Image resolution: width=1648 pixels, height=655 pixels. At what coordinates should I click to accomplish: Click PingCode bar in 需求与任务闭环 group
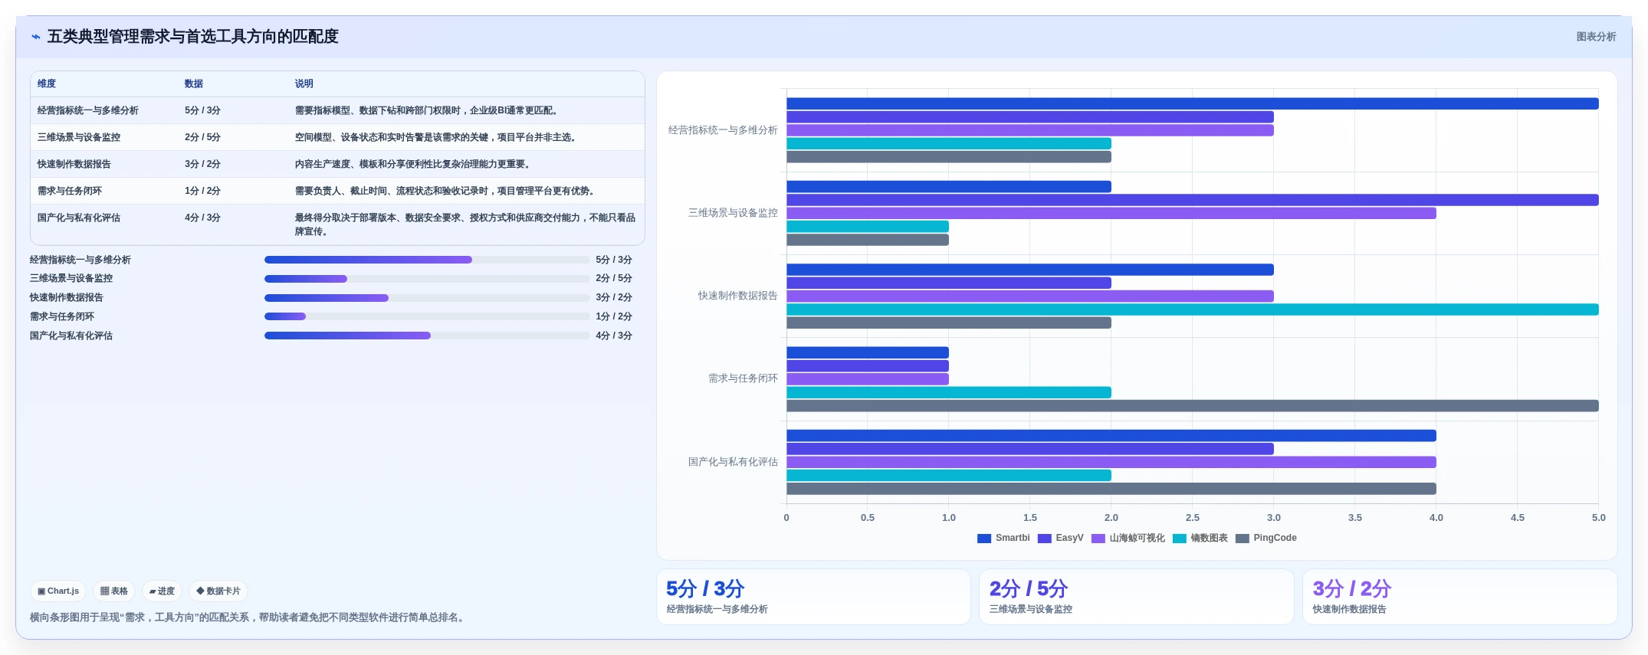click(1192, 406)
